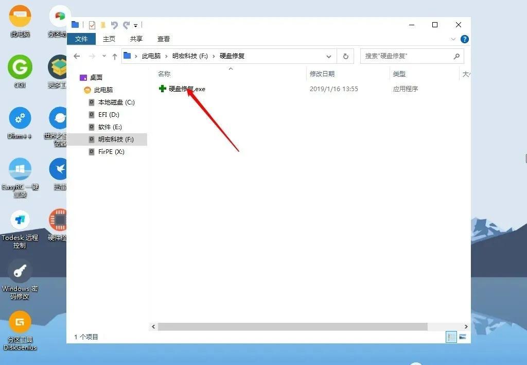
Task: Click 硬盘修复 in the address breadcrumb
Action: [x=232, y=56]
